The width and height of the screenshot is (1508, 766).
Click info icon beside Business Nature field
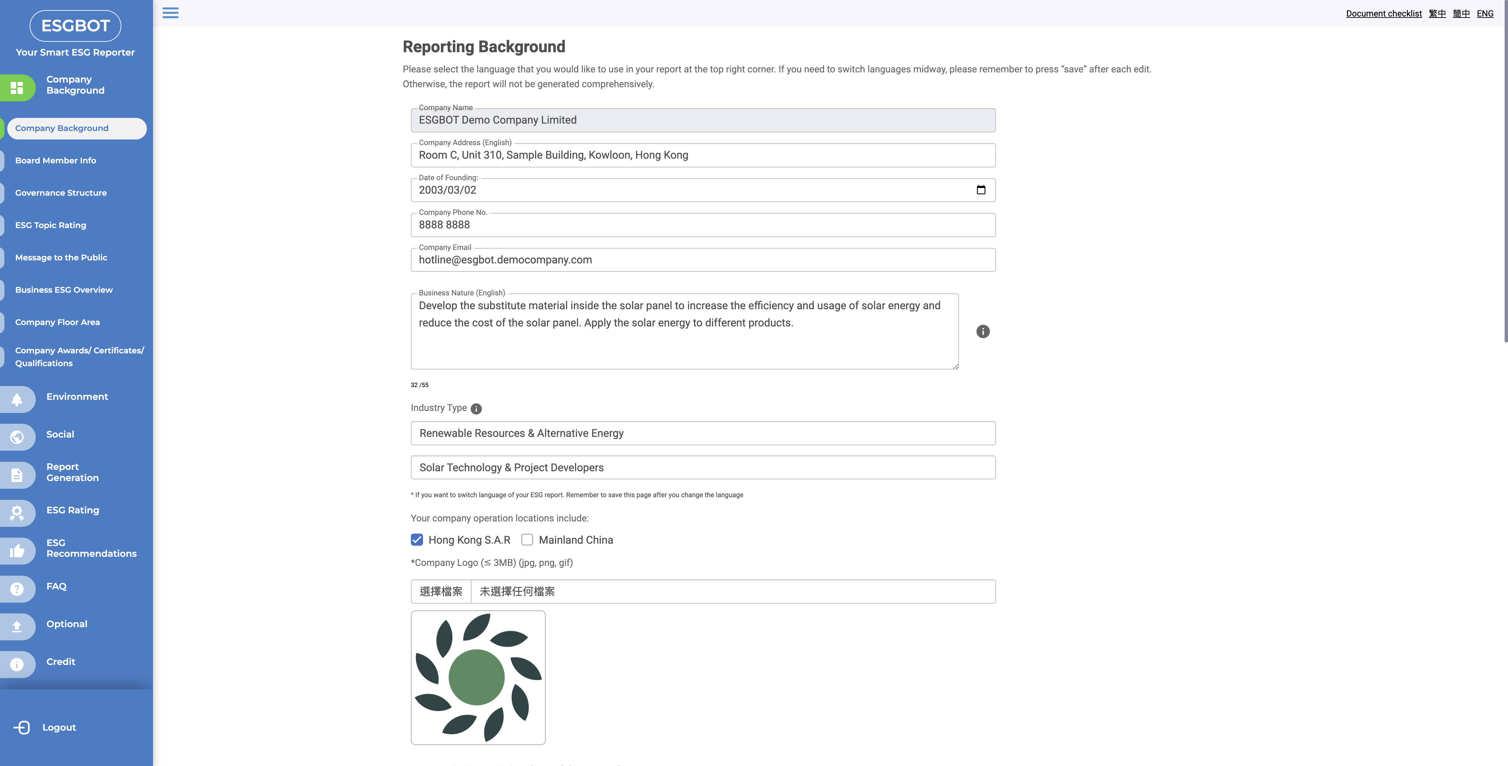coord(983,332)
